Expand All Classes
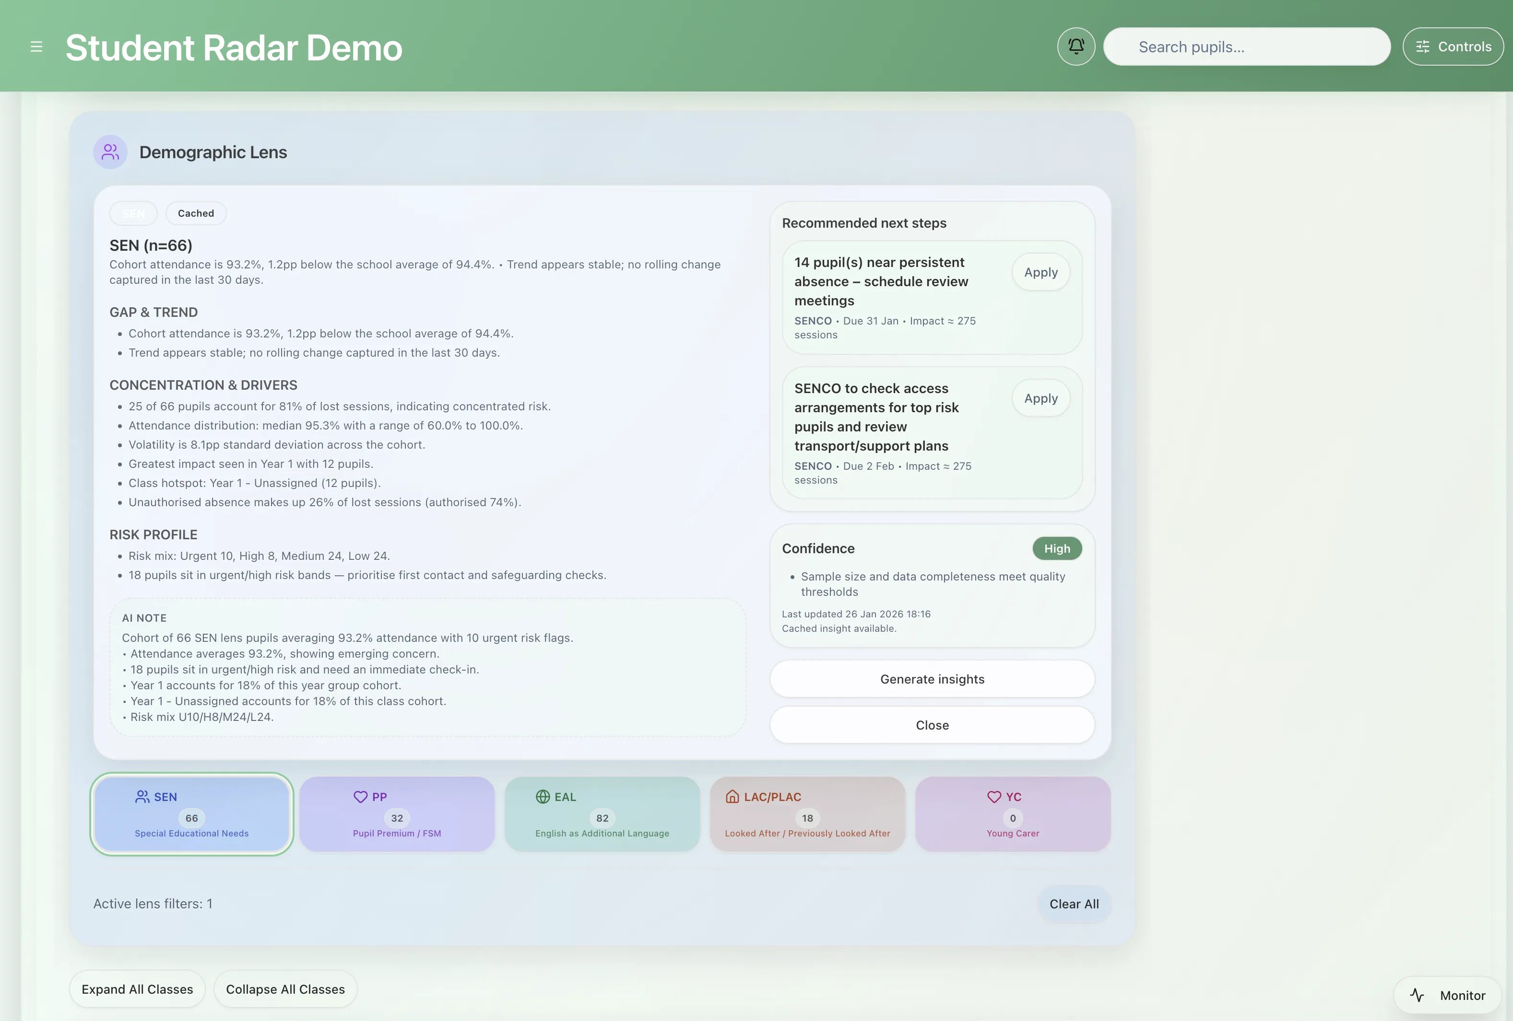Image resolution: width=1513 pixels, height=1021 pixels. pyautogui.click(x=137, y=989)
